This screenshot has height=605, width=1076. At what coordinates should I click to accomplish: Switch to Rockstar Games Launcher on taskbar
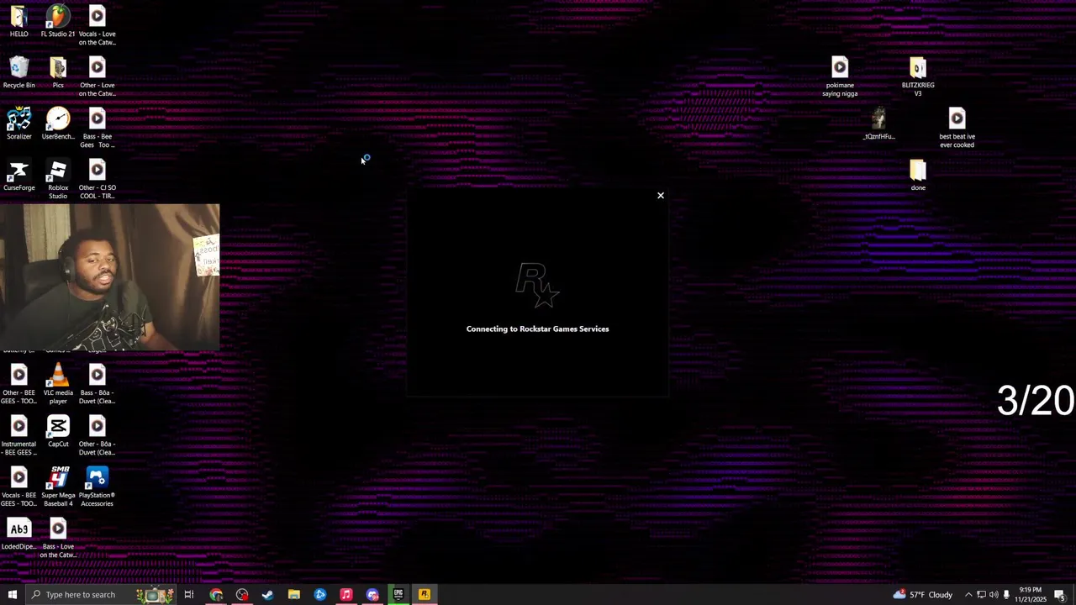pos(425,595)
